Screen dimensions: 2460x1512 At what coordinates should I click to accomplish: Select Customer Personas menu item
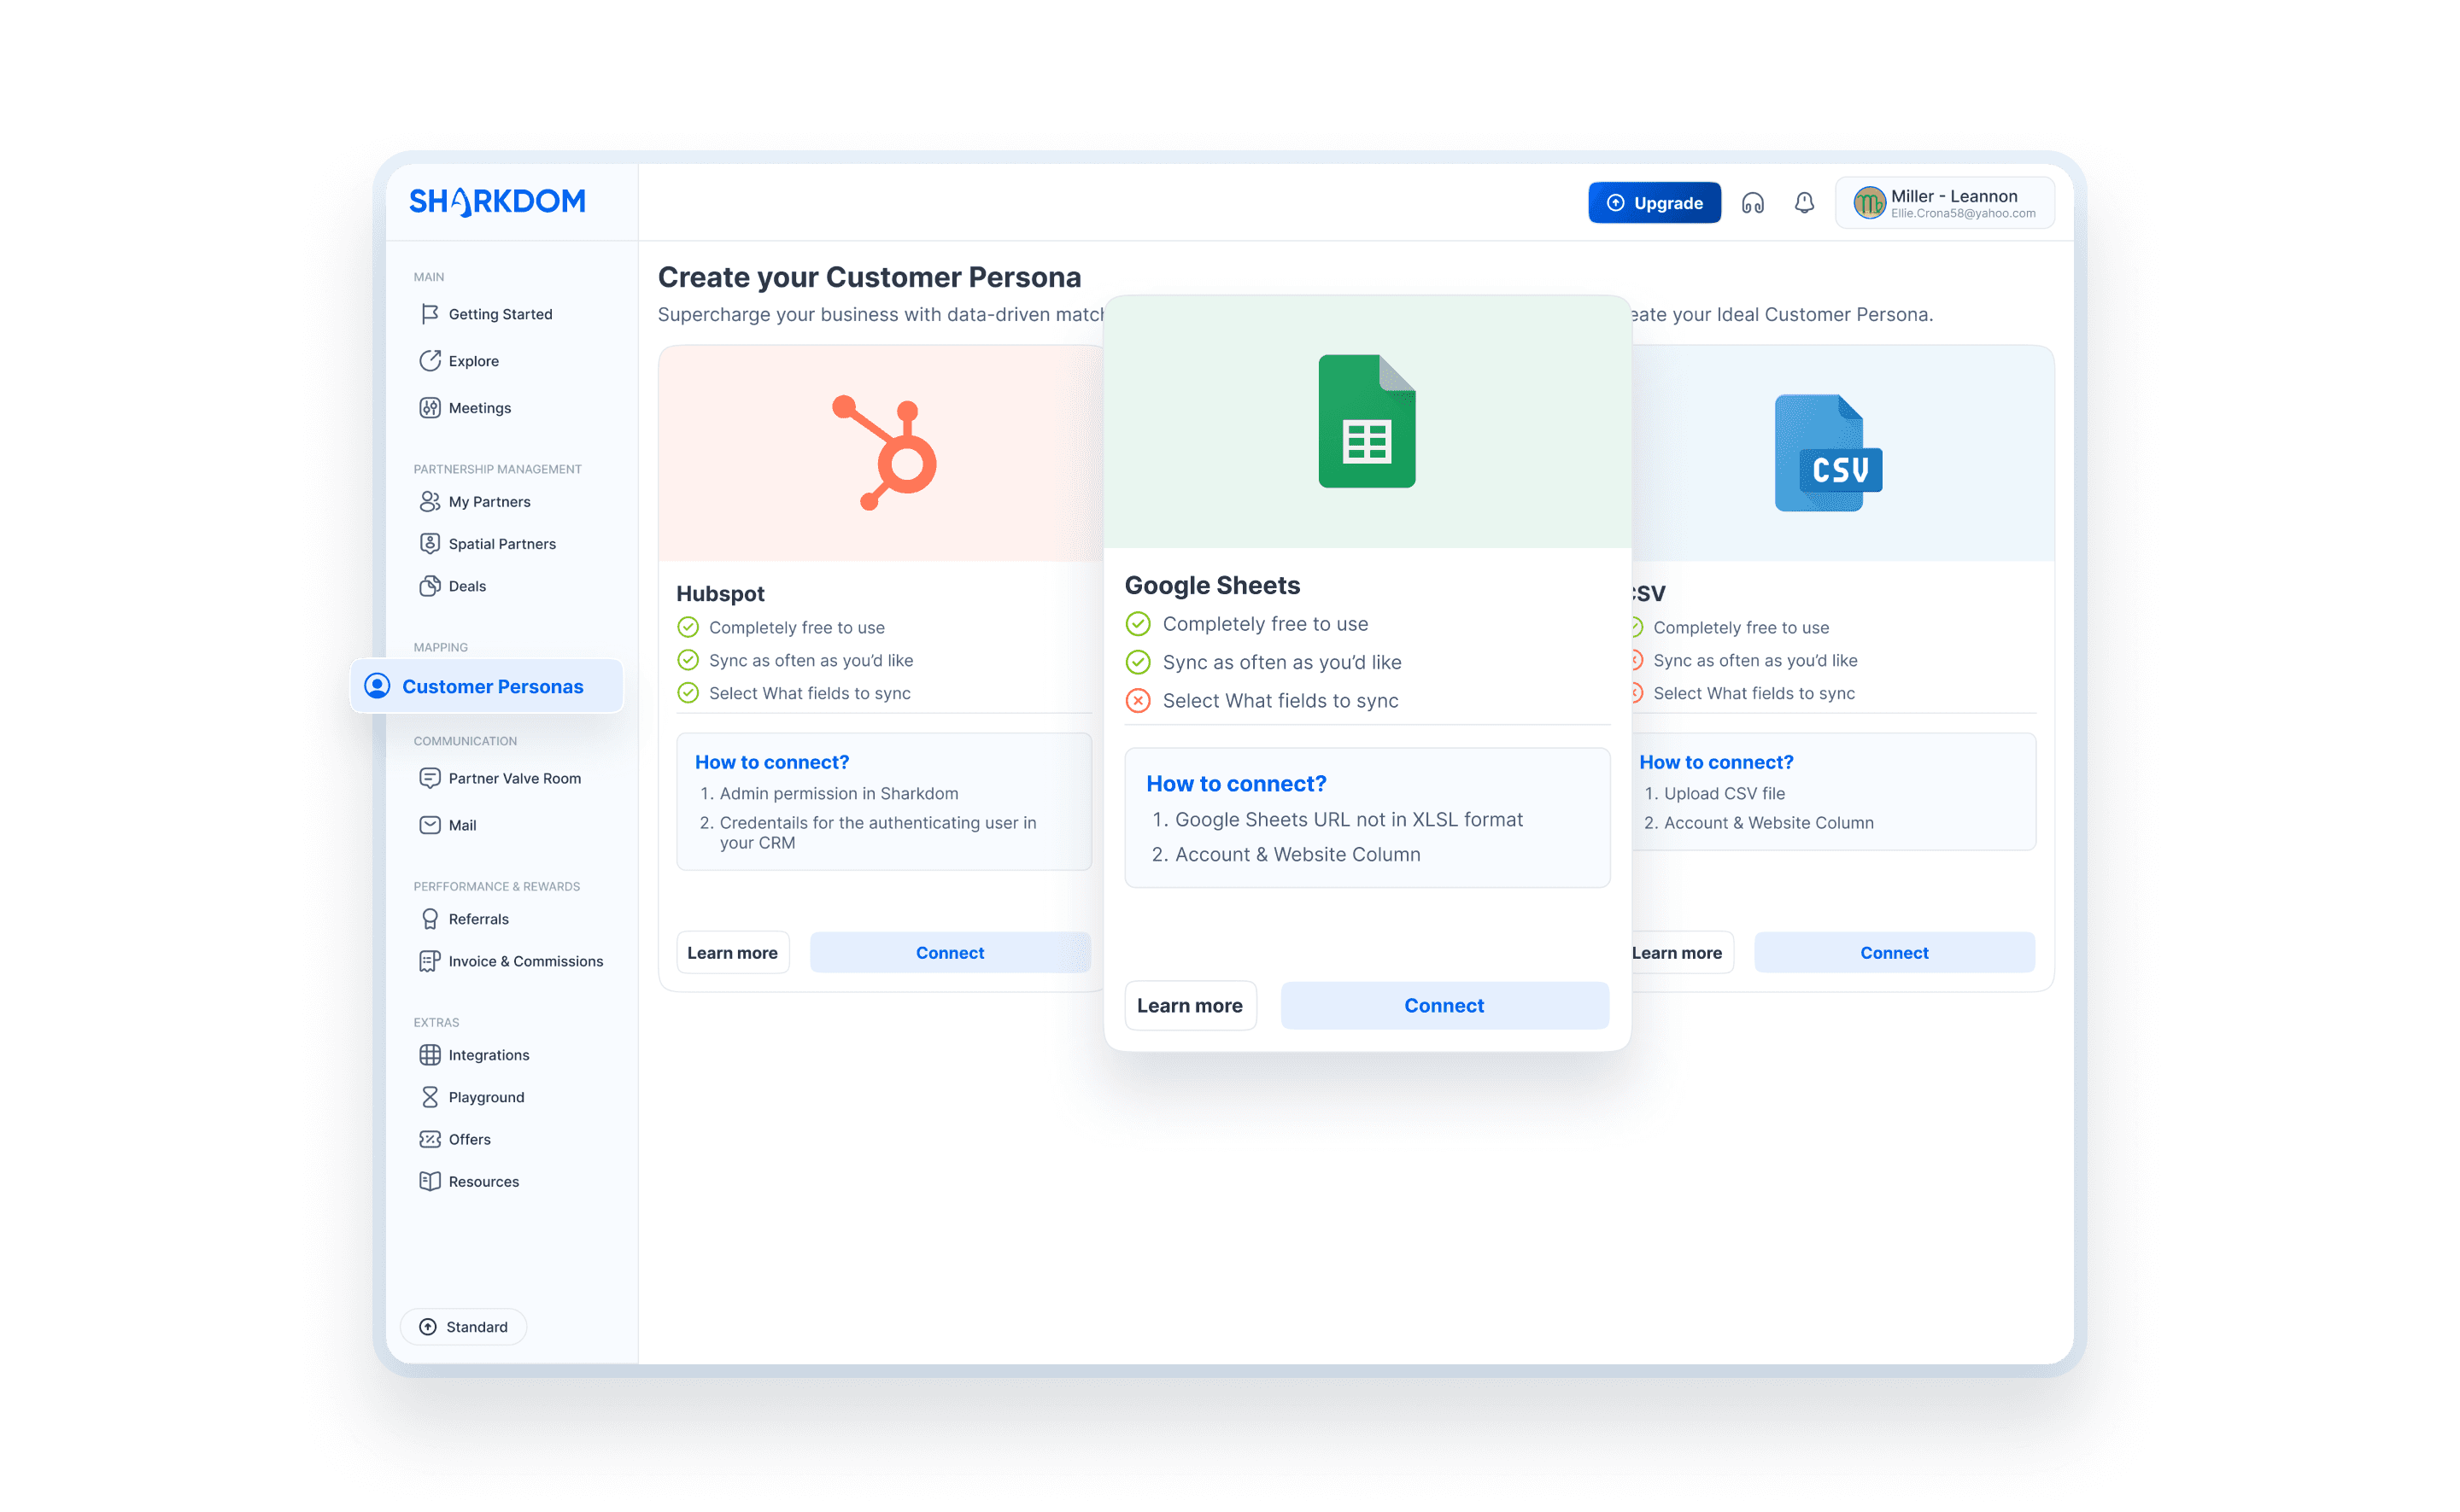pyautogui.click(x=487, y=686)
